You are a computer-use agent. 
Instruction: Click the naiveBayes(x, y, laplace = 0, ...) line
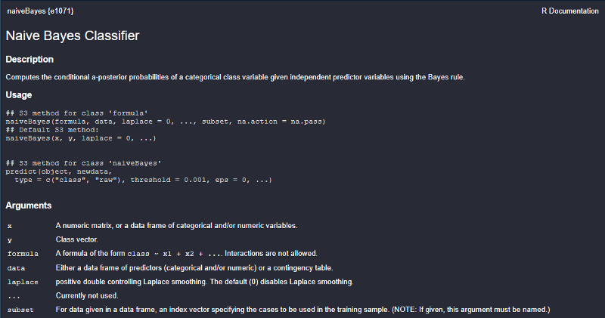point(81,138)
